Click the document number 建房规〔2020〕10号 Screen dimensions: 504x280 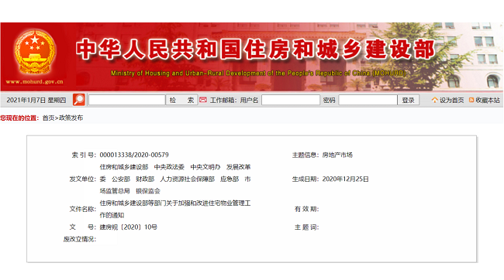click(128, 227)
